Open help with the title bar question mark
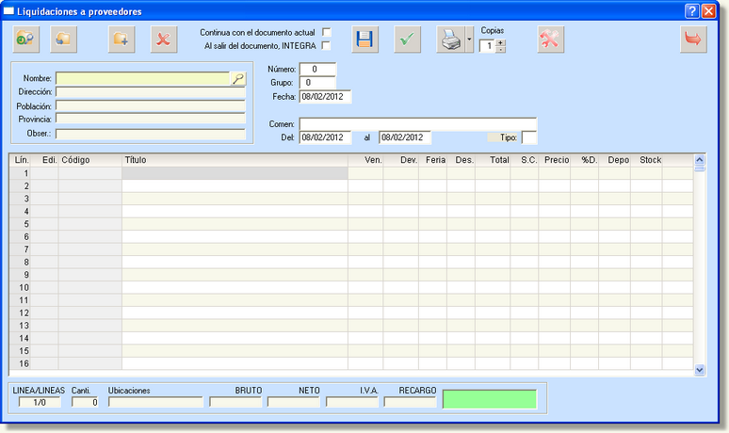This screenshot has width=729, height=433. 692,10
